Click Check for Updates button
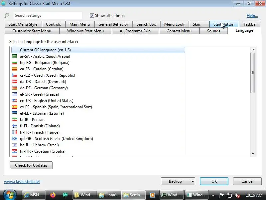Image resolution: width=266 pixels, height=200 pixels. tap(31, 165)
